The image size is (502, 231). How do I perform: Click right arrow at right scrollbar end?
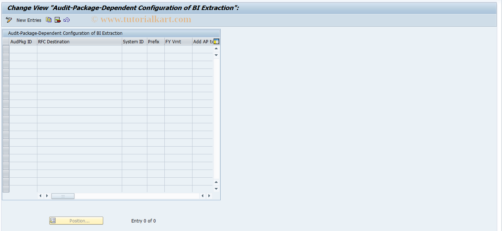pyautogui.click(x=209, y=196)
